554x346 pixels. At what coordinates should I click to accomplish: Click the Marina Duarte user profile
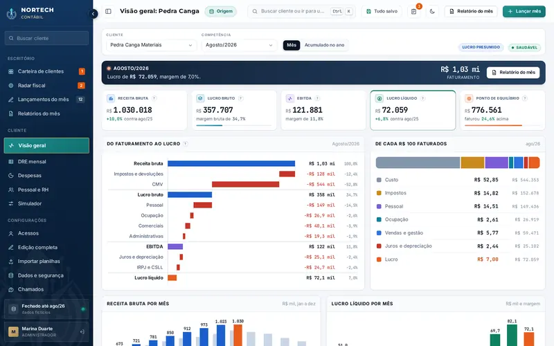(46, 332)
